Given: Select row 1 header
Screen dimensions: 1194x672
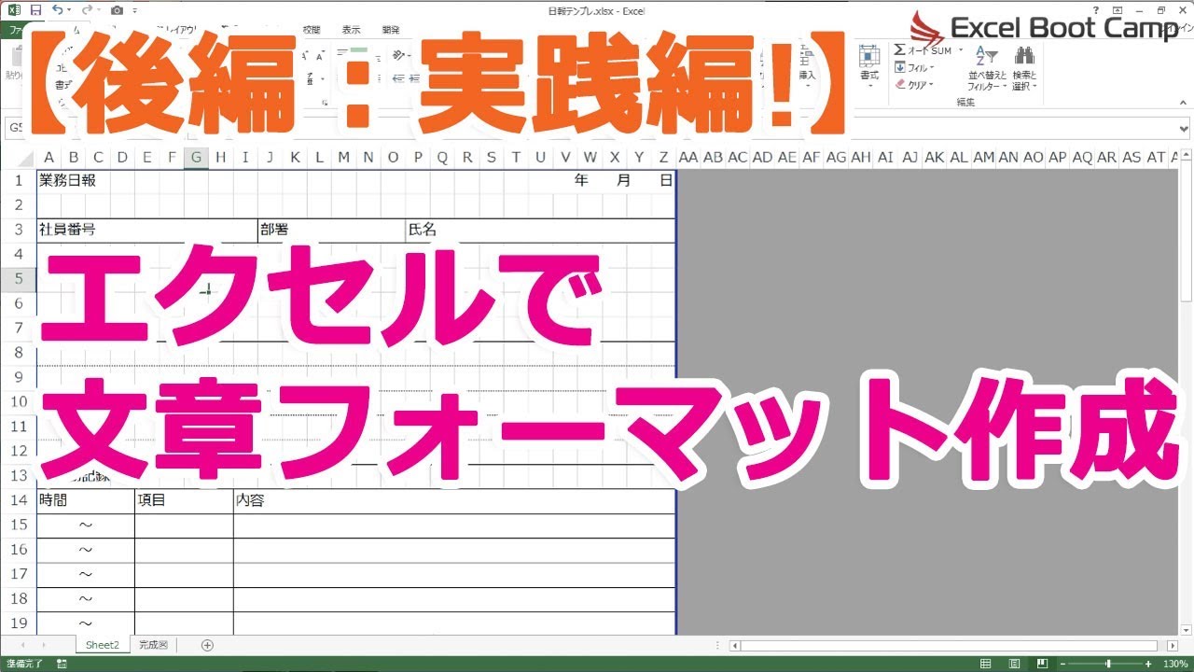Looking at the screenshot, I should coord(19,180).
